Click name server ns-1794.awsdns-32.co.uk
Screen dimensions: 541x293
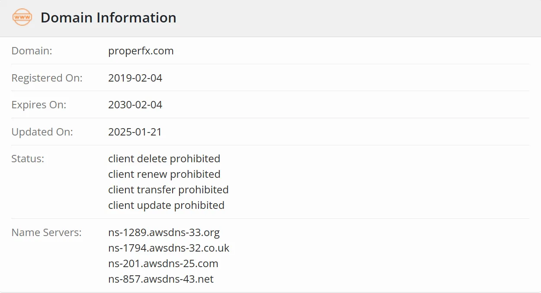pos(169,248)
